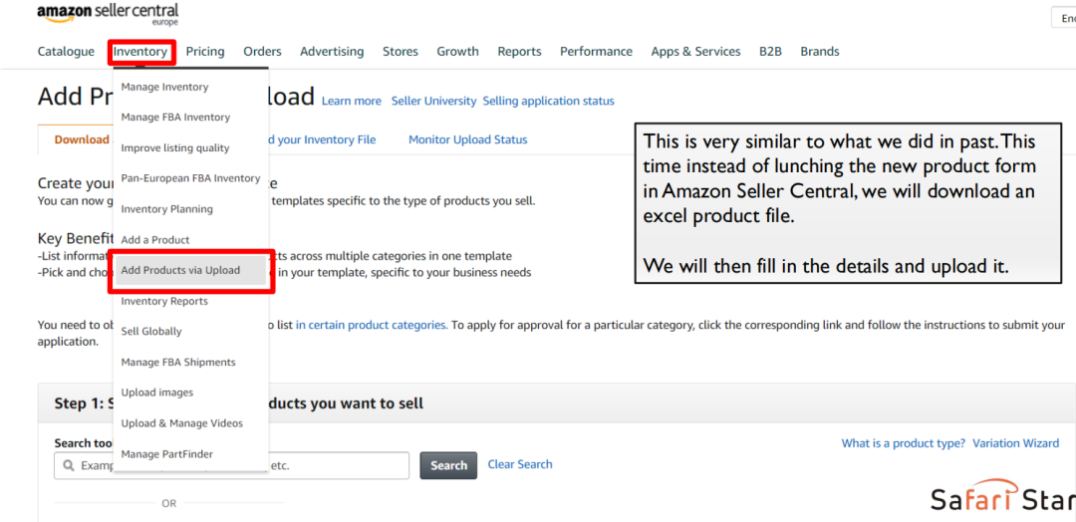This screenshot has width=1076, height=522.
Task: Click Manage PartFinder menu item
Action: click(166, 454)
